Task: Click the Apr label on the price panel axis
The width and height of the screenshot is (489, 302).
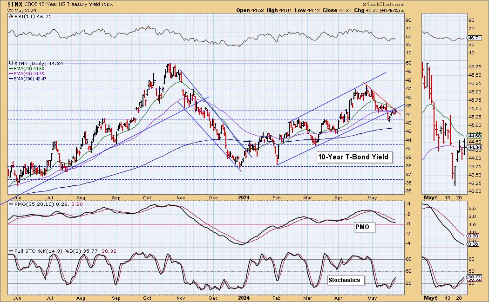Action: point(339,198)
